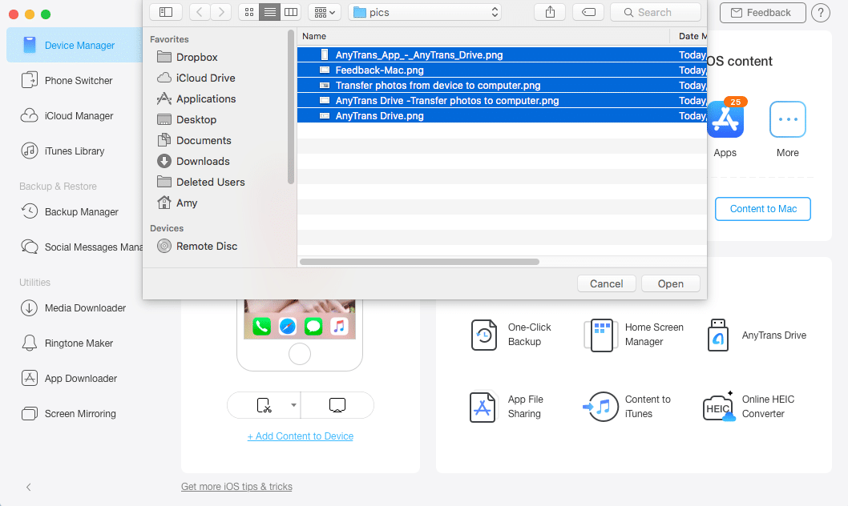
Task: Select Deleted Users in Favorites
Action: pos(200,182)
